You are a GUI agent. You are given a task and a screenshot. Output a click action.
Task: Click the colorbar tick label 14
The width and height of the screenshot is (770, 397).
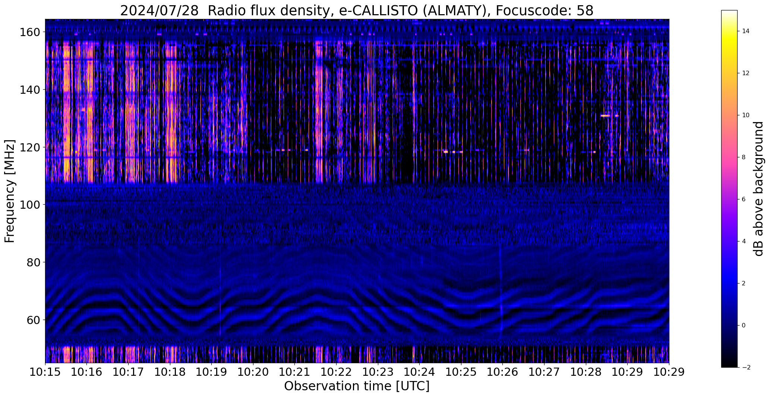coord(746,31)
